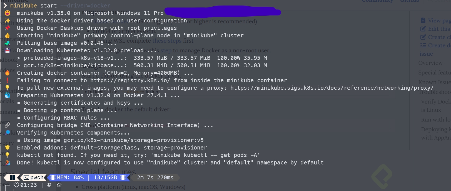The image size is (451, 191).
Task: Click the home folder icon in prompt
Action: pos(59,185)
